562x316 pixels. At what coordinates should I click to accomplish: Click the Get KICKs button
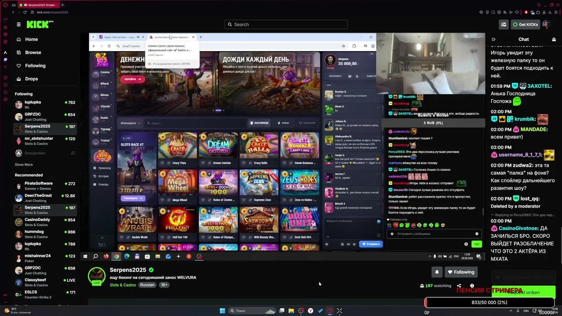click(x=526, y=25)
